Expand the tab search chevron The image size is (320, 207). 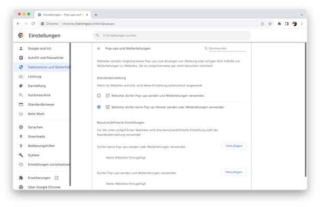[302, 15]
